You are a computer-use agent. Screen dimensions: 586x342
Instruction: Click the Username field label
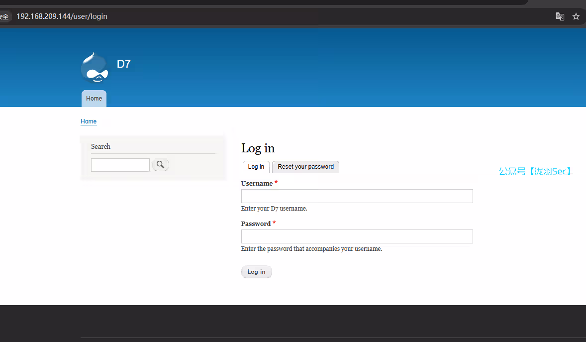[x=257, y=184]
